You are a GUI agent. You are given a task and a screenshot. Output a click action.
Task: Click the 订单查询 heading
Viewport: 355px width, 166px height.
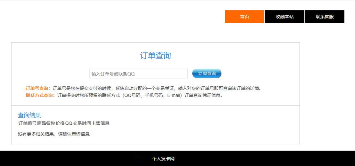click(x=155, y=56)
